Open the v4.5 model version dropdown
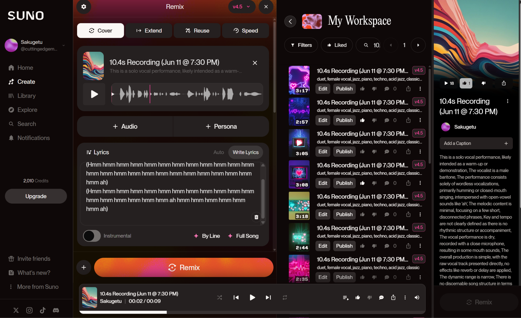Viewport: 521px width, 318px height. click(x=241, y=7)
